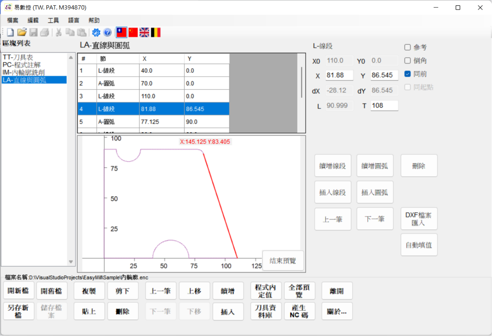Click the app logo icon in the title bar

8,7
